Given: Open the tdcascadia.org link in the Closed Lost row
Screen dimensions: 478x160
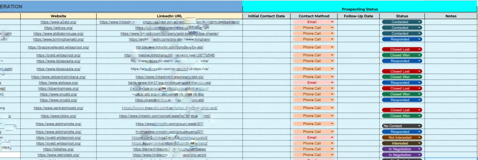Looking at the screenshot, I should [x=58, y=69].
